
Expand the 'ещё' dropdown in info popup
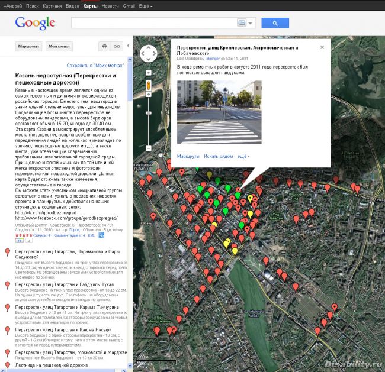(x=243, y=156)
